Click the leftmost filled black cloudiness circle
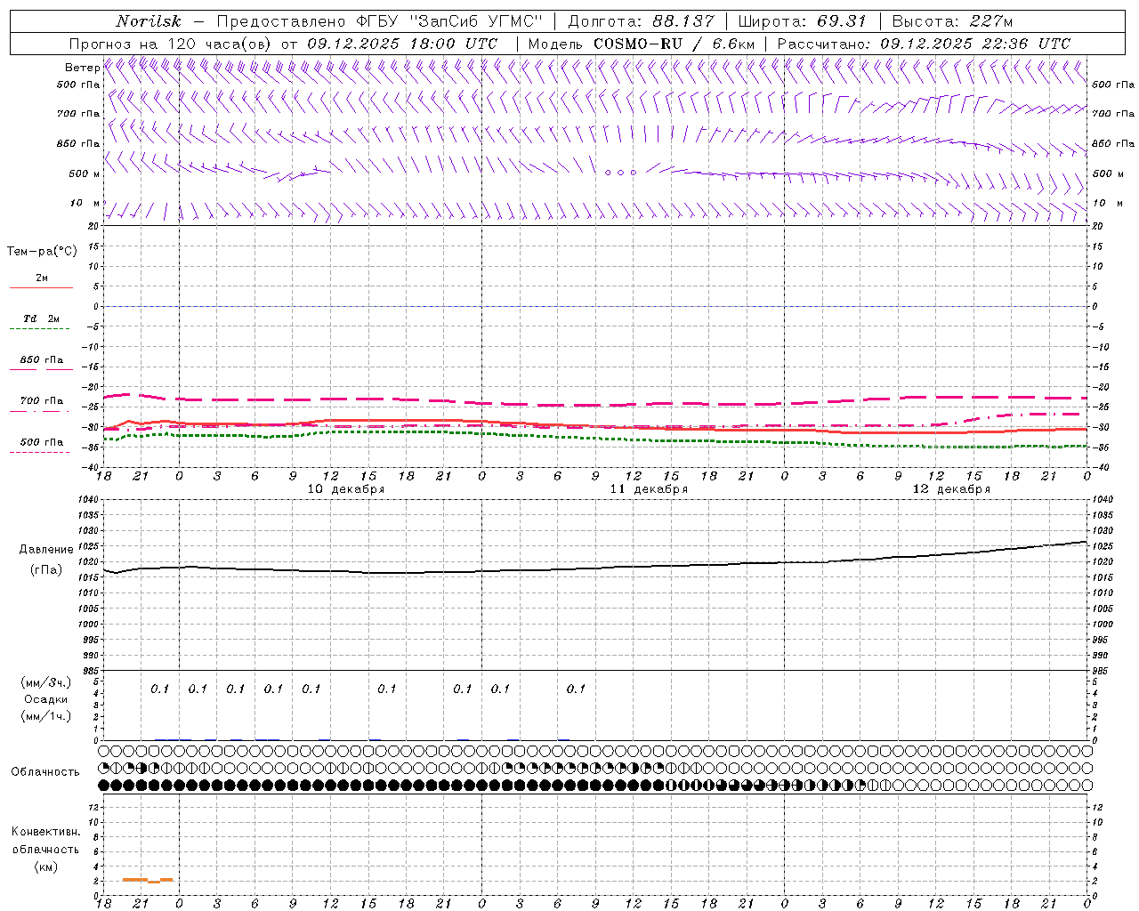Screen dimensions: 1139x911 pos(104,786)
